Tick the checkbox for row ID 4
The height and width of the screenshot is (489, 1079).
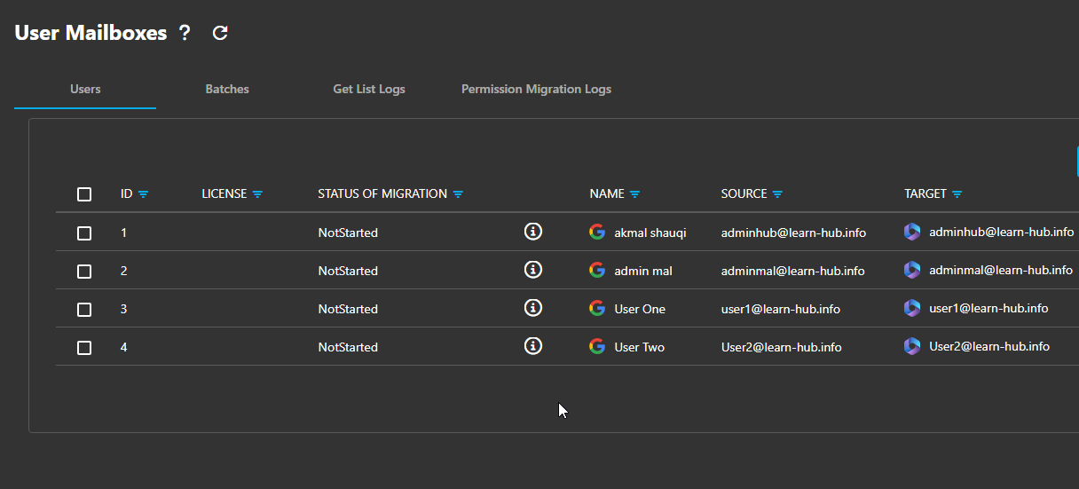pos(84,348)
